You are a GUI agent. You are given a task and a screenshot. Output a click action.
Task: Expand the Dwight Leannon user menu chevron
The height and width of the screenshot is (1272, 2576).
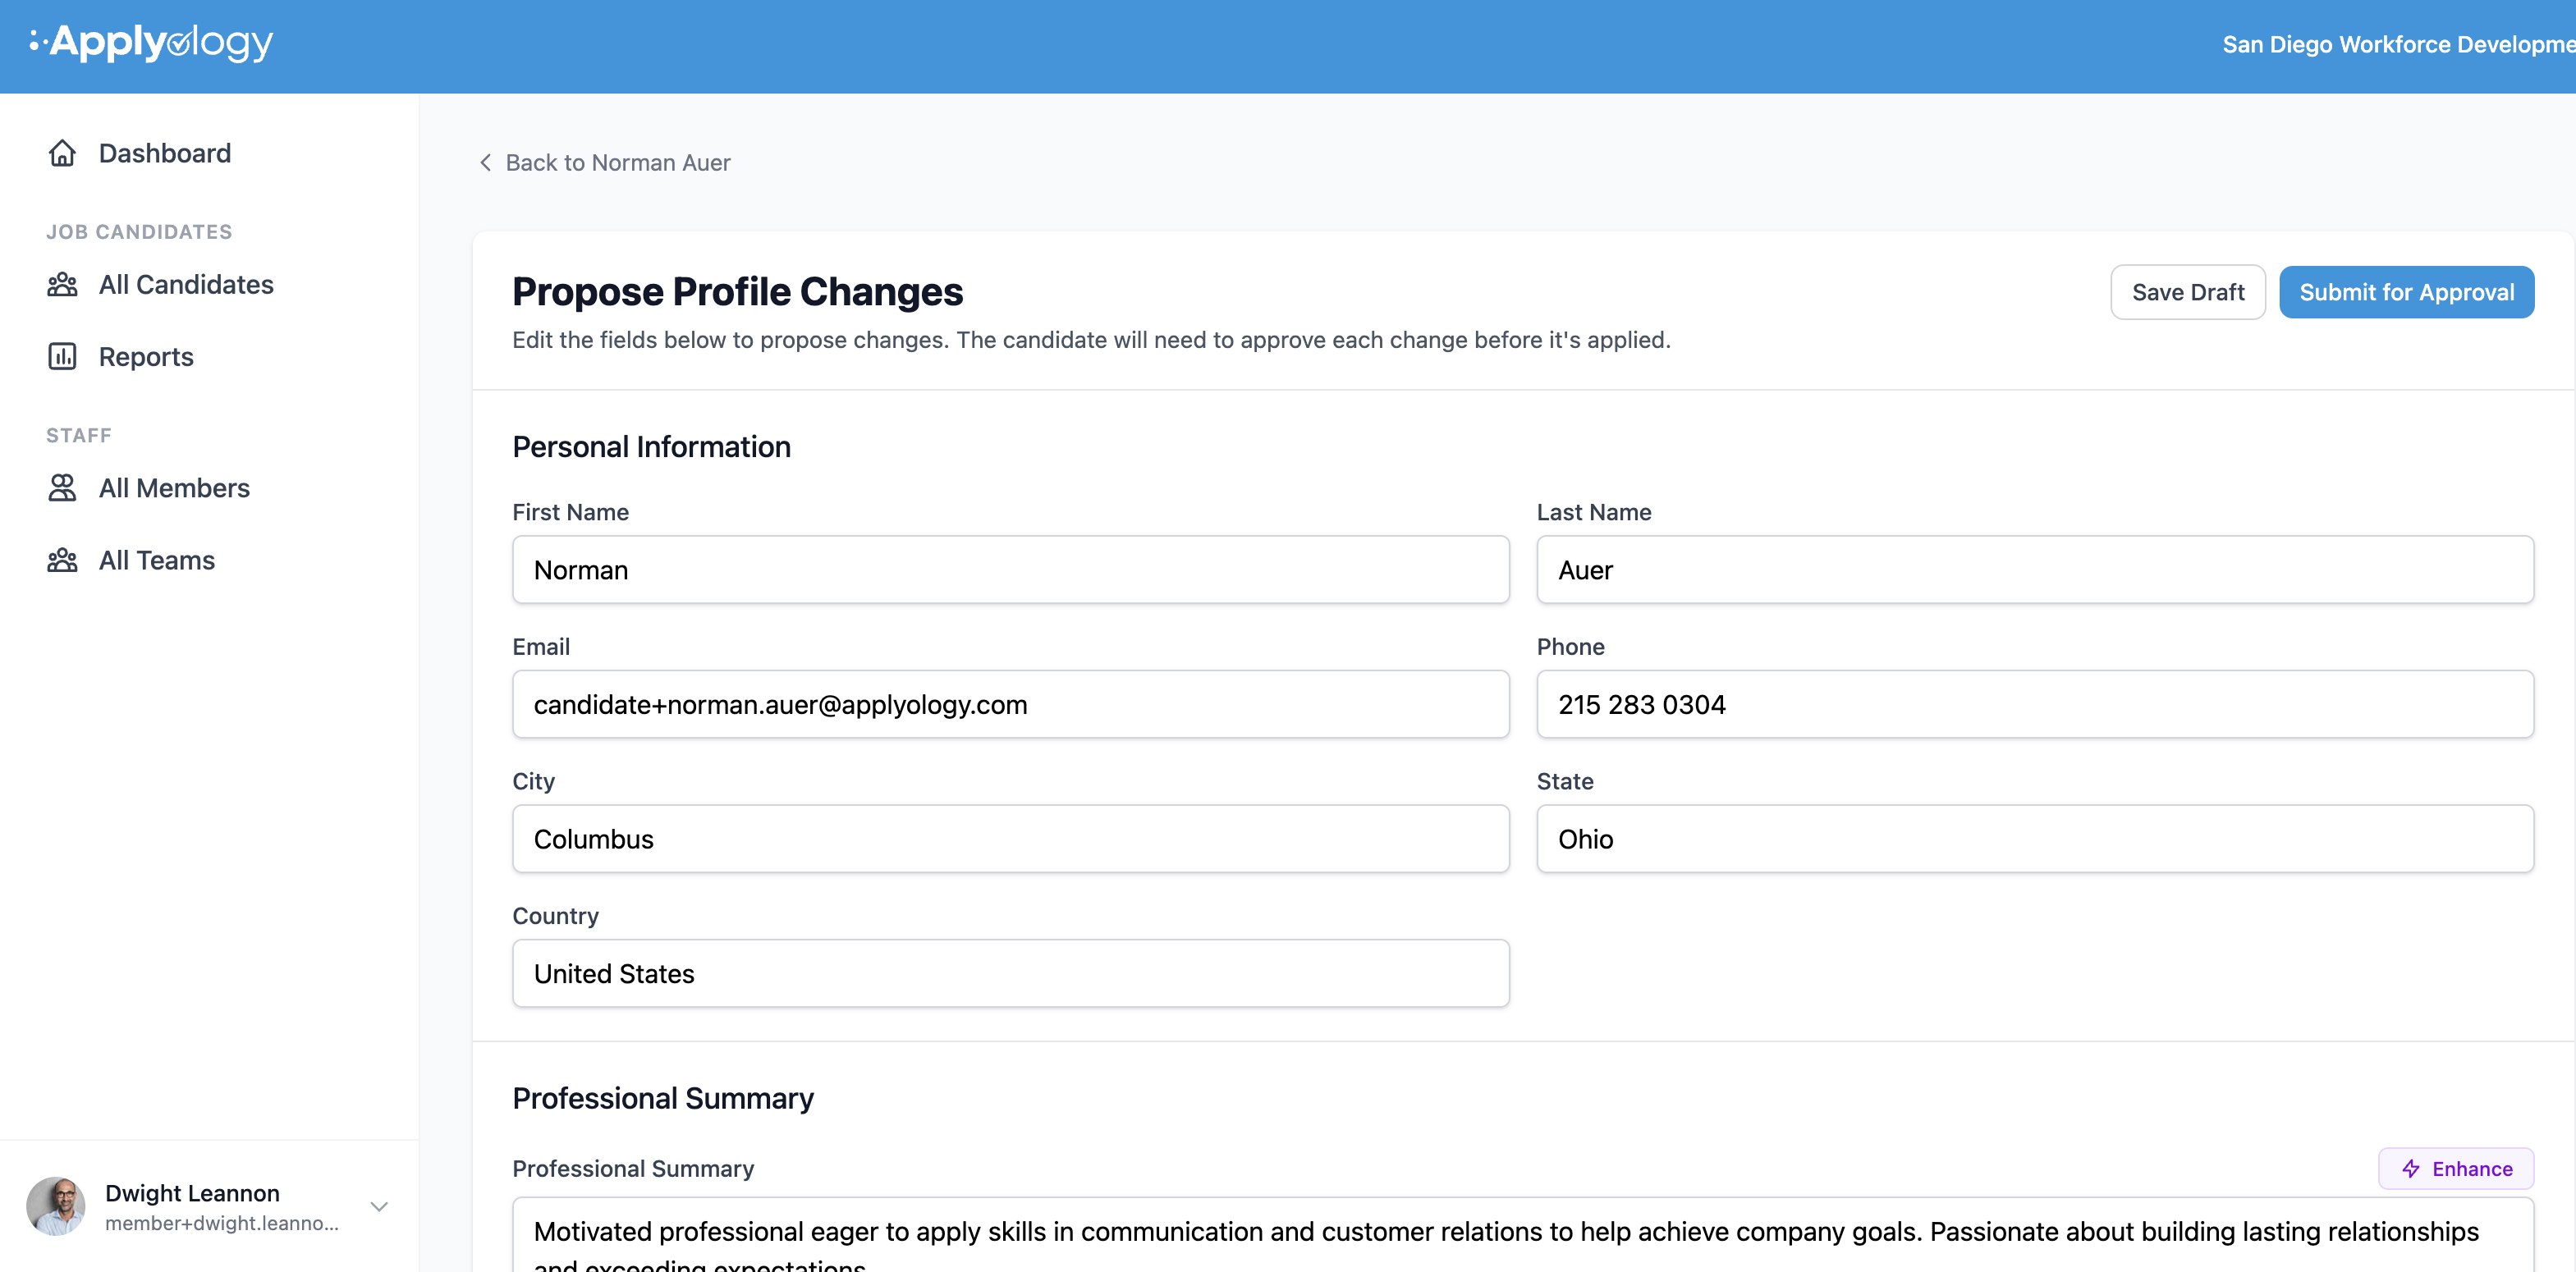379,1207
